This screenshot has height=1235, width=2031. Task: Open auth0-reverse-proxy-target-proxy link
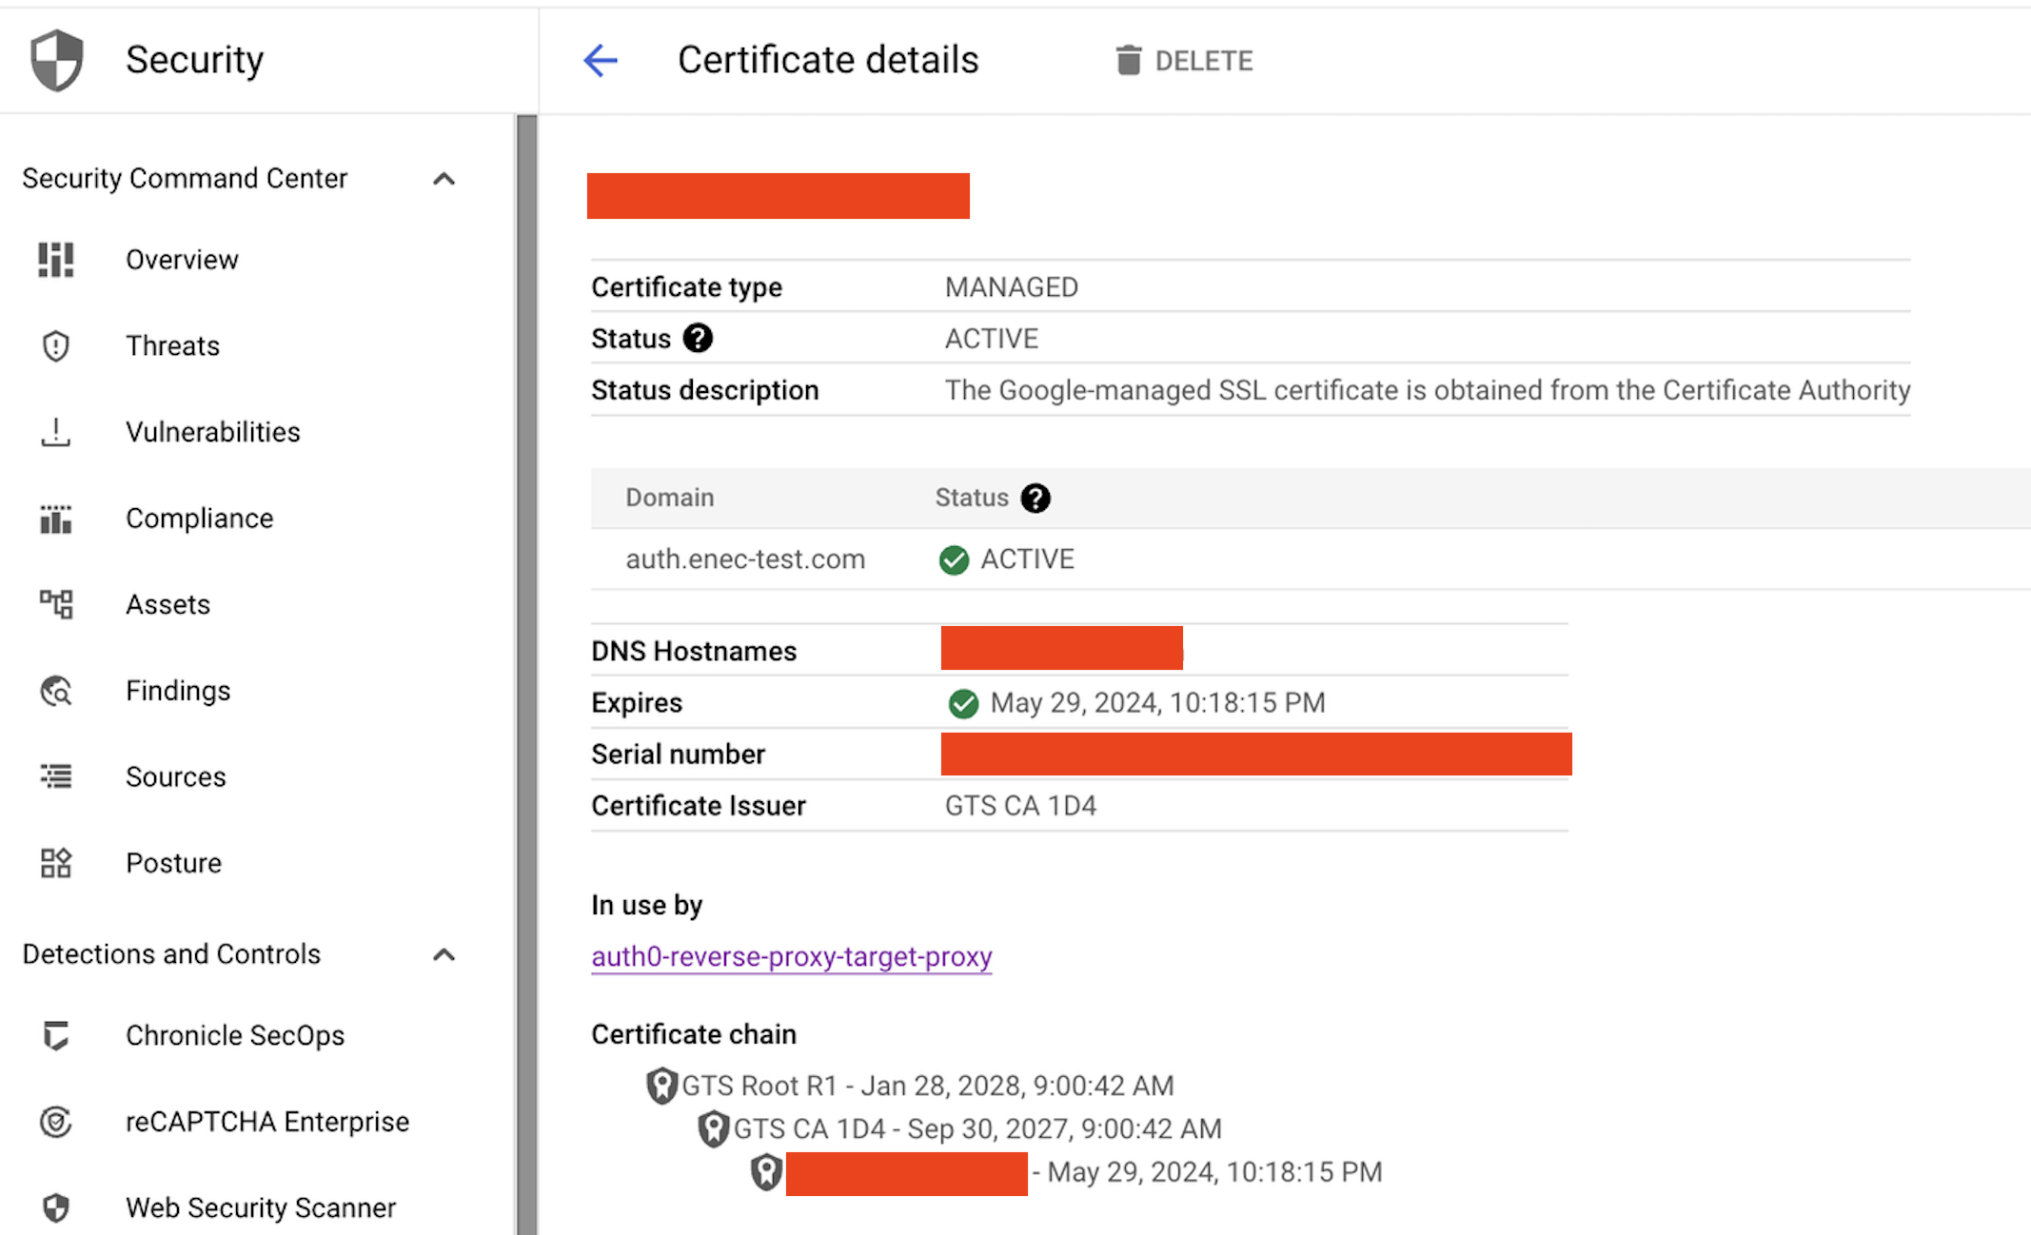(791, 956)
